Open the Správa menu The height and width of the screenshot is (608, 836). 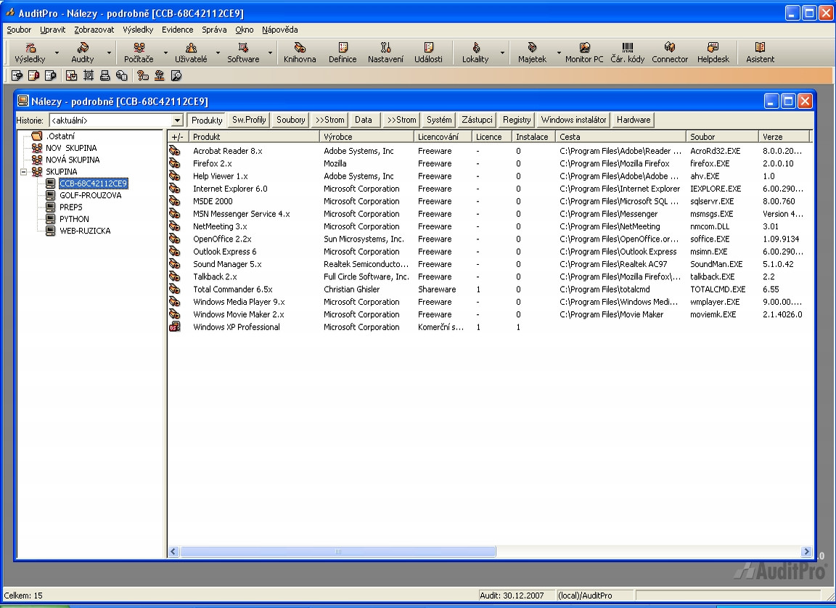(214, 30)
